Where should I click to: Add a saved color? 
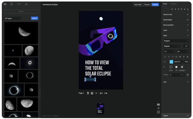coord(188,14)
